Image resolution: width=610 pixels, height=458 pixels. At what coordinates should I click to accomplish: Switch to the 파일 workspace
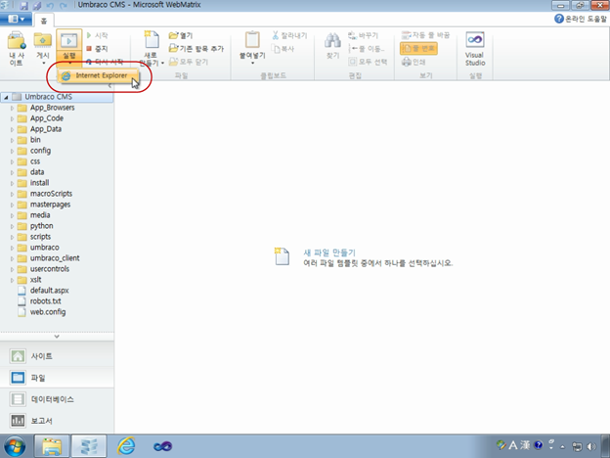(57, 378)
